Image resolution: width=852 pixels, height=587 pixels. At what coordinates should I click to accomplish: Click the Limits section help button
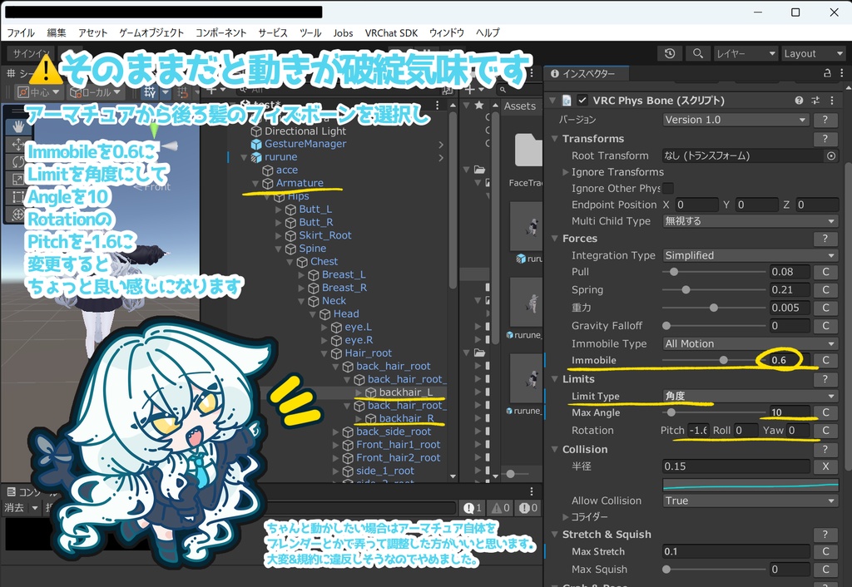pos(825,379)
